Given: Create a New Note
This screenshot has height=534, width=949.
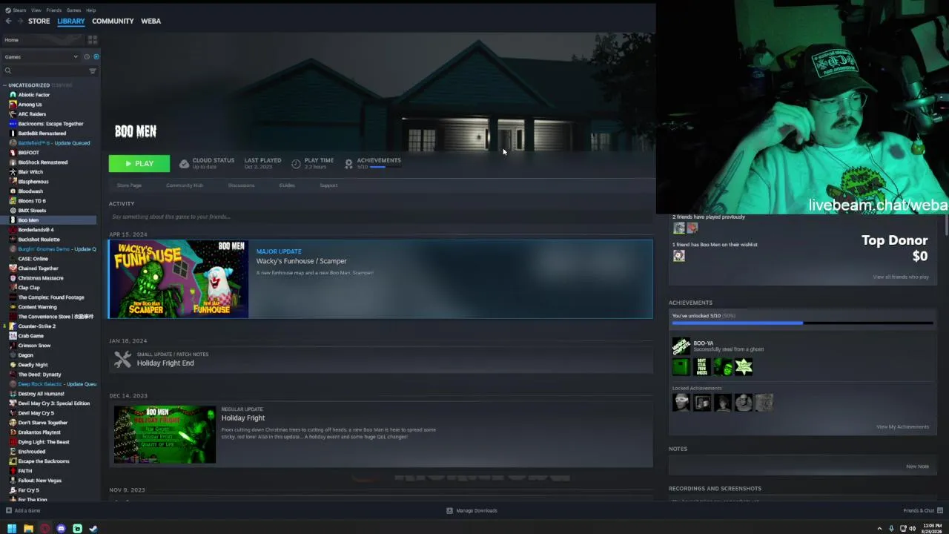Looking at the screenshot, I should [917, 467].
